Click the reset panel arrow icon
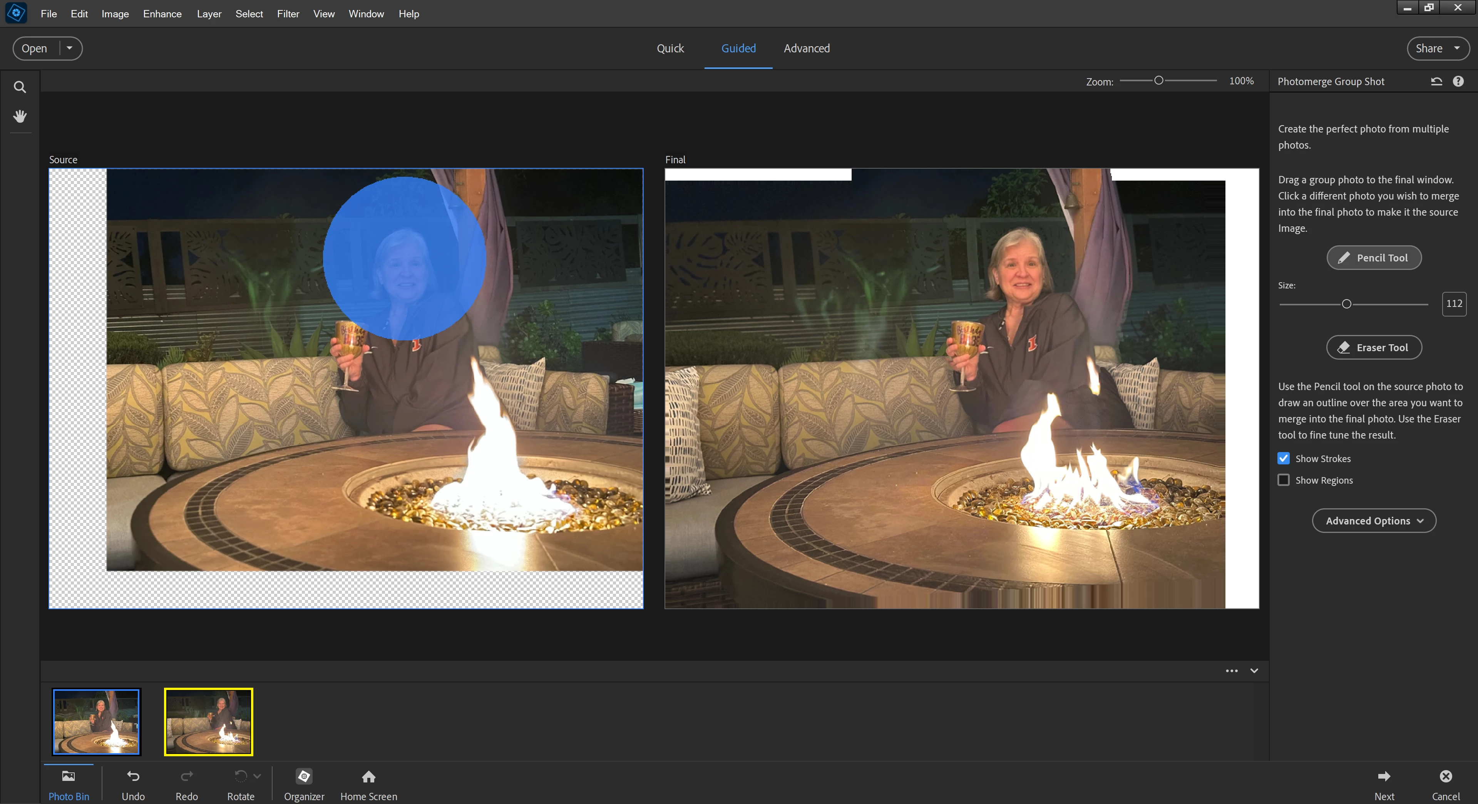Viewport: 1478px width, 804px height. (1436, 82)
